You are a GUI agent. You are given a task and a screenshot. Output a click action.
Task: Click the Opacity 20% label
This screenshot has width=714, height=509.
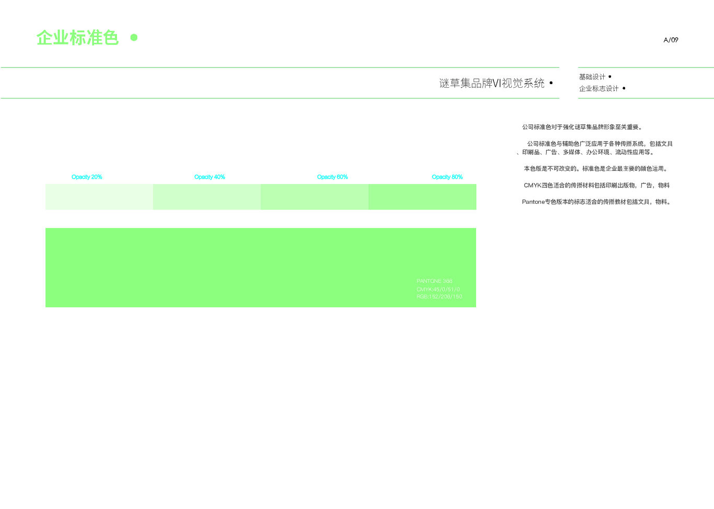click(x=87, y=177)
